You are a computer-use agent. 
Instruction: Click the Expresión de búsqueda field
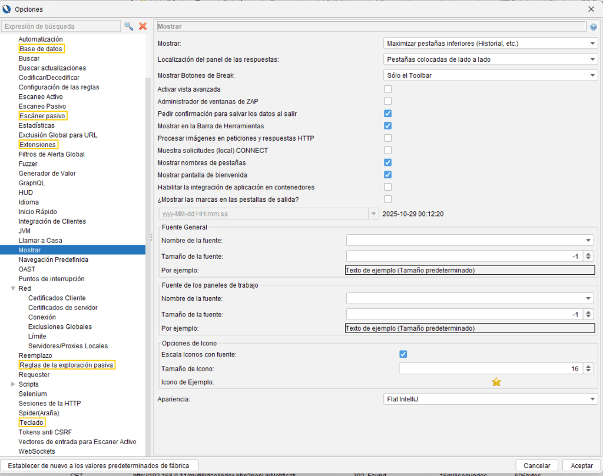pos(61,26)
